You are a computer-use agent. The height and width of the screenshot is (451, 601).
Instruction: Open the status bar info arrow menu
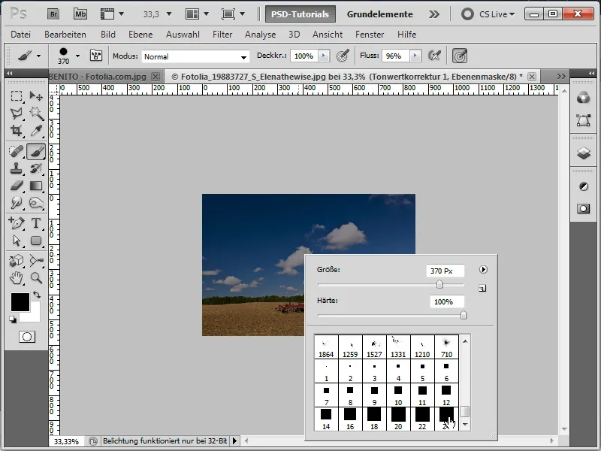(235, 441)
